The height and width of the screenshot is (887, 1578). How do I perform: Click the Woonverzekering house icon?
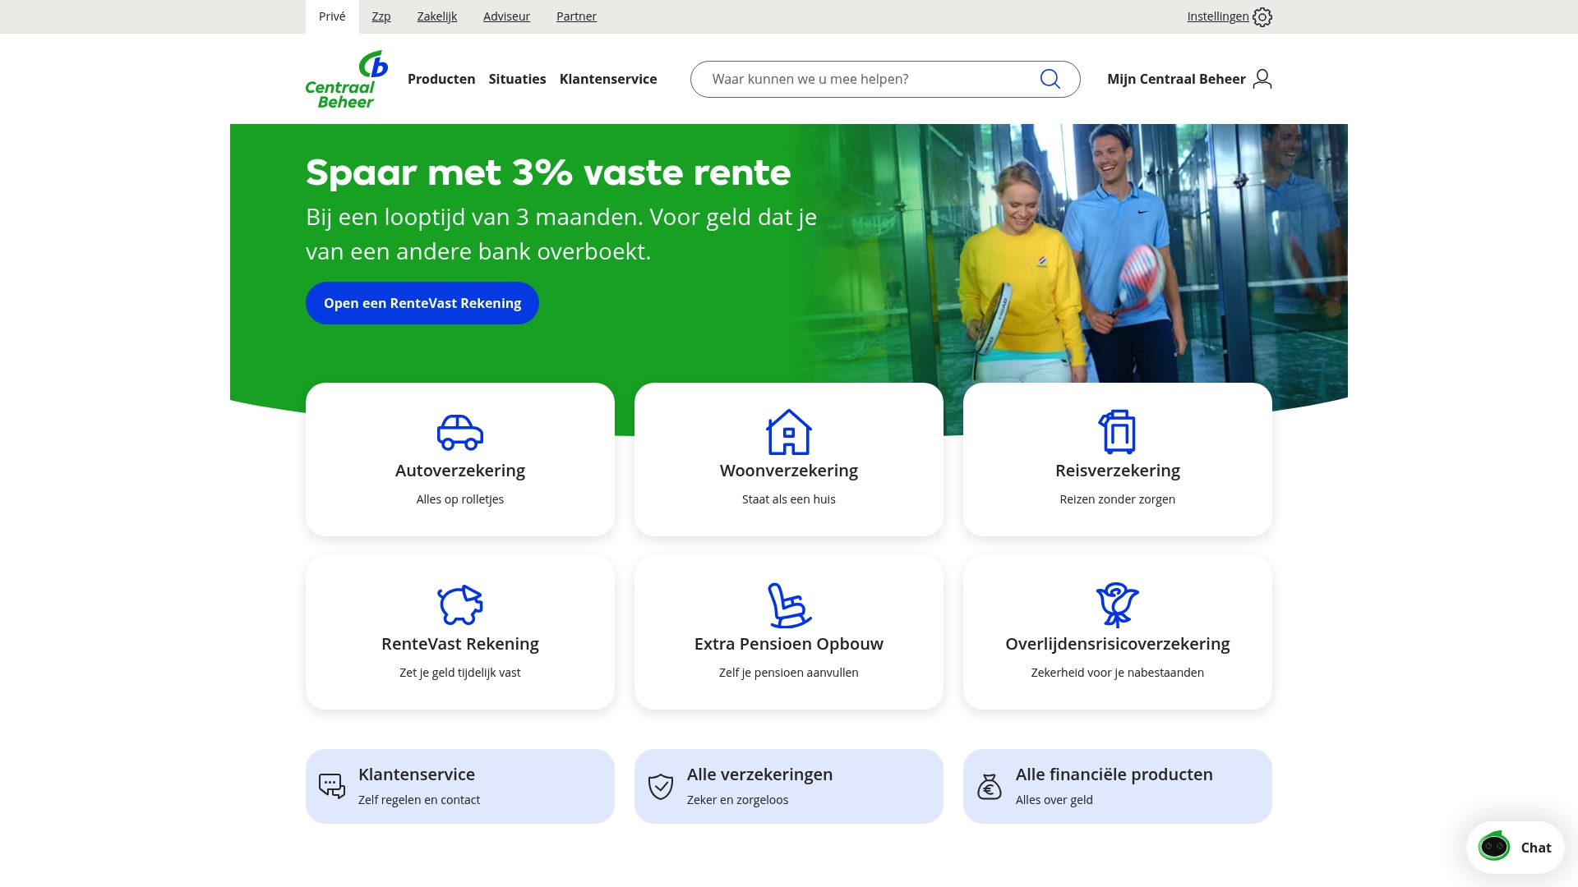788,431
